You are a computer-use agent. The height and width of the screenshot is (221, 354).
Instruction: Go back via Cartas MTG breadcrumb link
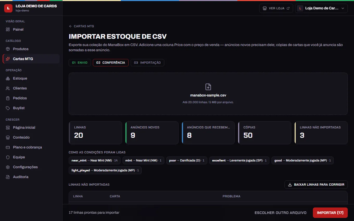81,26
